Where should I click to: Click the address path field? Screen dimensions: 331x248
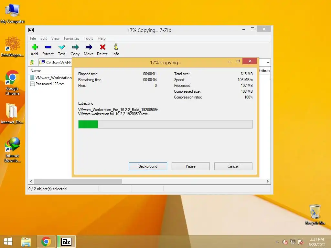(56, 62)
